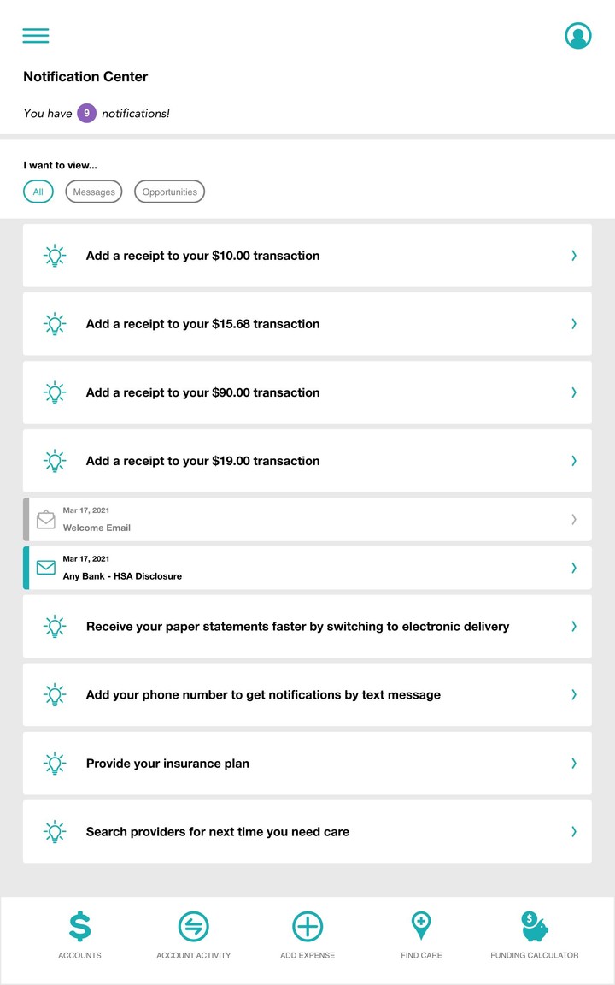Open the user profile icon
Screen dimensions: 615x985
click(578, 36)
